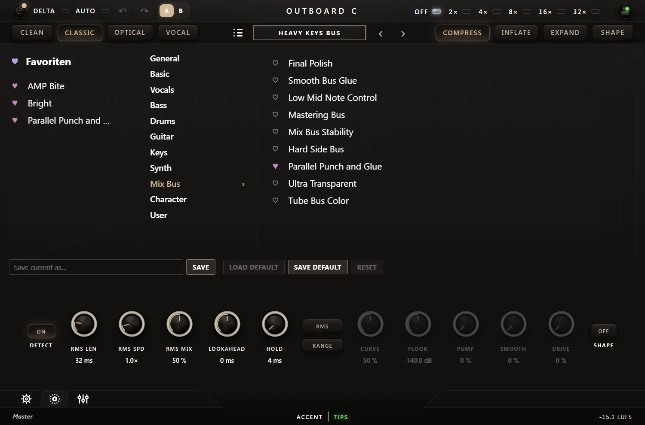Enable 16× oversampling
Viewport: 645px width, 425px height.
click(561, 12)
